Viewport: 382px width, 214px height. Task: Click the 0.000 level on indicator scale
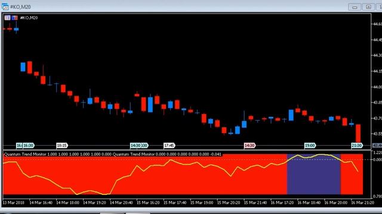pos(377,160)
